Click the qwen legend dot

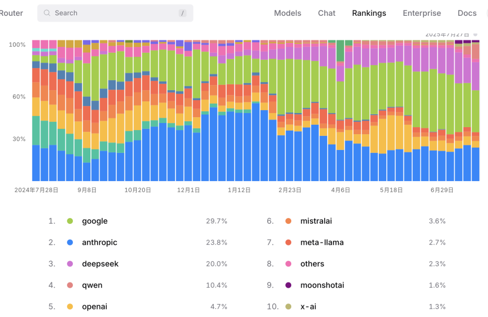point(70,285)
